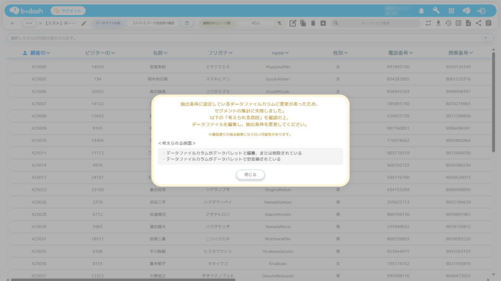Open the 性別 column header dropdown

tap(346, 53)
